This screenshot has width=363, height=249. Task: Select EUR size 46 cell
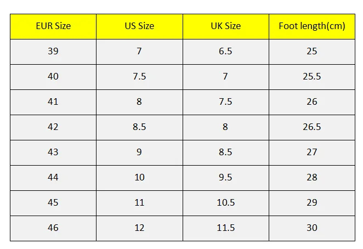(x=53, y=228)
